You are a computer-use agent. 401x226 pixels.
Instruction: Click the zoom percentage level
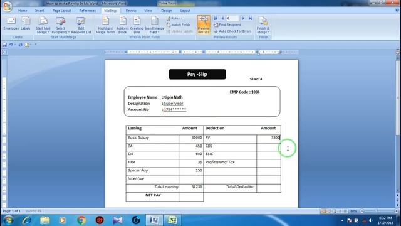click(353, 211)
